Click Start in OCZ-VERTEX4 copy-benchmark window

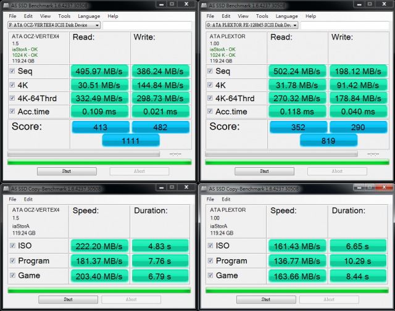click(68, 299)
